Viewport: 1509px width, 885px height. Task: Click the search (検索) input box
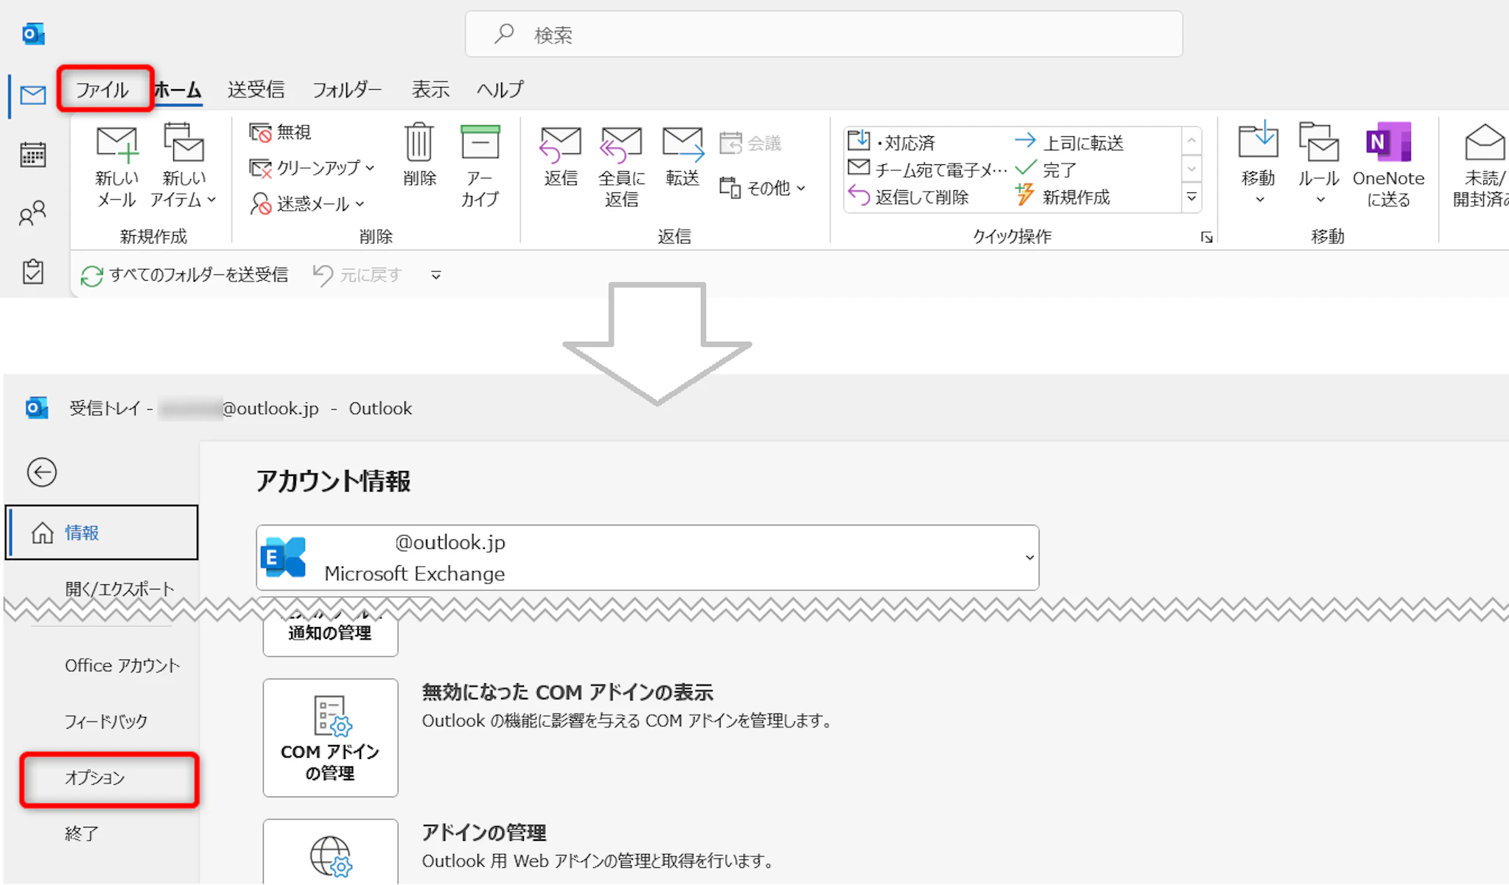824,35
